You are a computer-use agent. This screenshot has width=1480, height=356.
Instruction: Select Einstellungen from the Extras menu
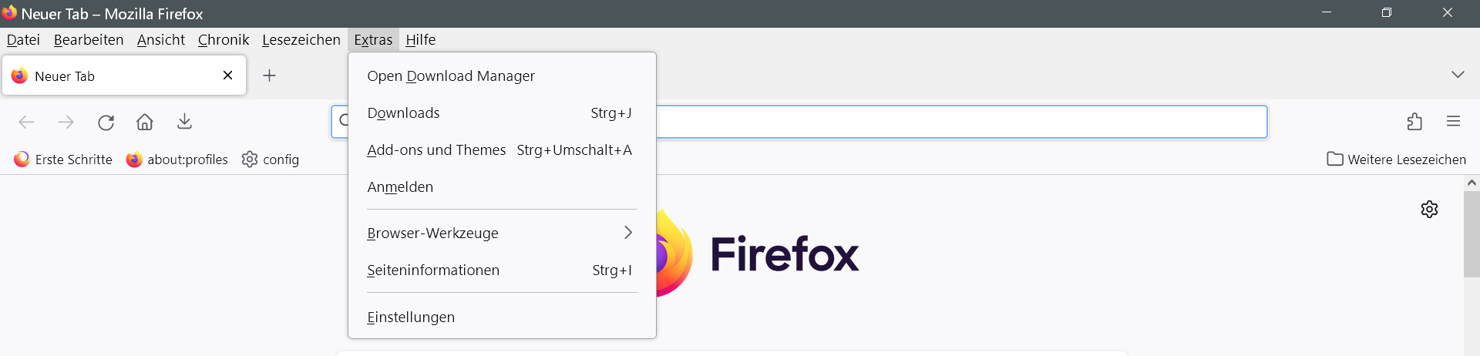pos(411,317)
